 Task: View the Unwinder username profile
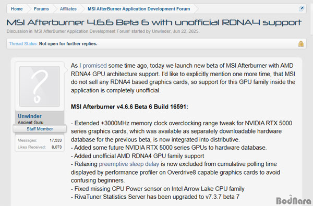tap(30, 116)
